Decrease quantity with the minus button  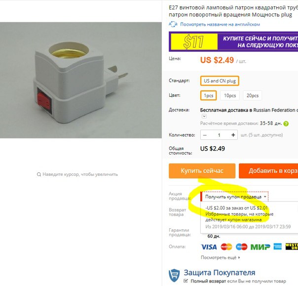(205, 135)
